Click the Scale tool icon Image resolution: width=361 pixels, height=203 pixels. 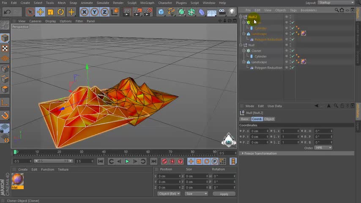pos(50,12)
